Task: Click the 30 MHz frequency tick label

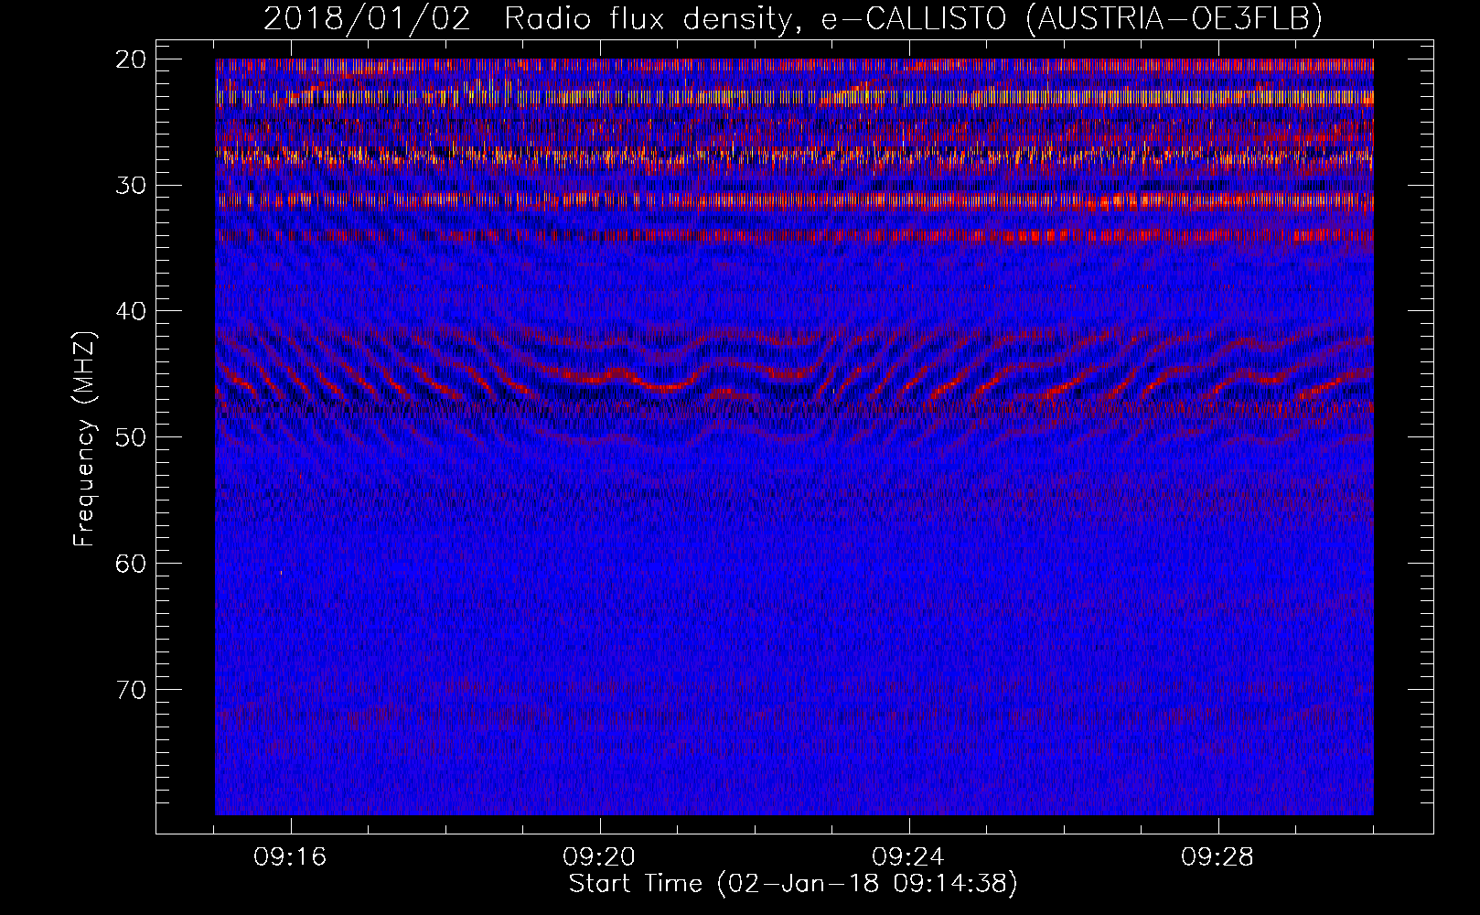Action: (x=132, y=186)
